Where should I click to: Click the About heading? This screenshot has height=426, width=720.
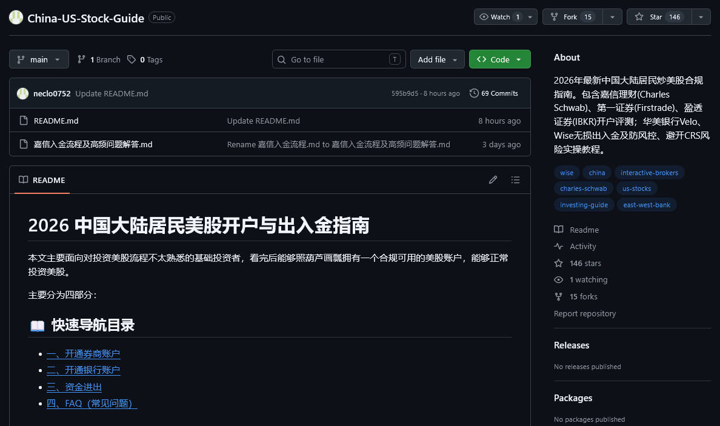click(567, 58)
